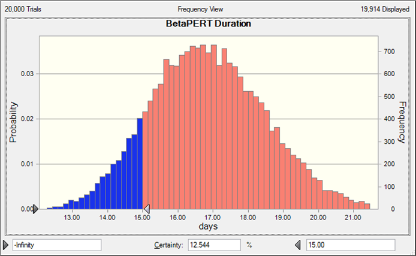The width and height of the screenshot is (416, 256).
Task: Click the 17.00 x-axis tick label
Action: click(213, 218)
